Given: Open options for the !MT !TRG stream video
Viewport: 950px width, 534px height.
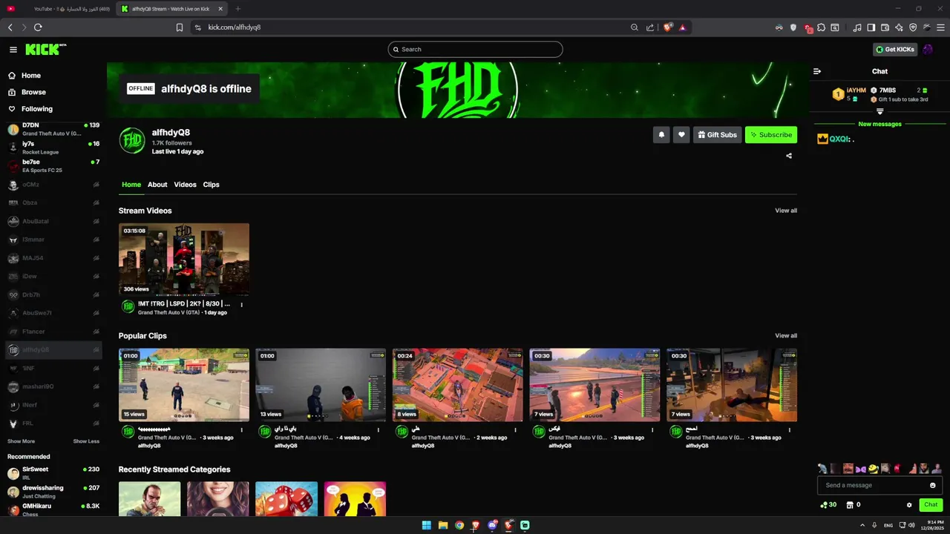Looking at the screenshot, I should click(241, 305).
